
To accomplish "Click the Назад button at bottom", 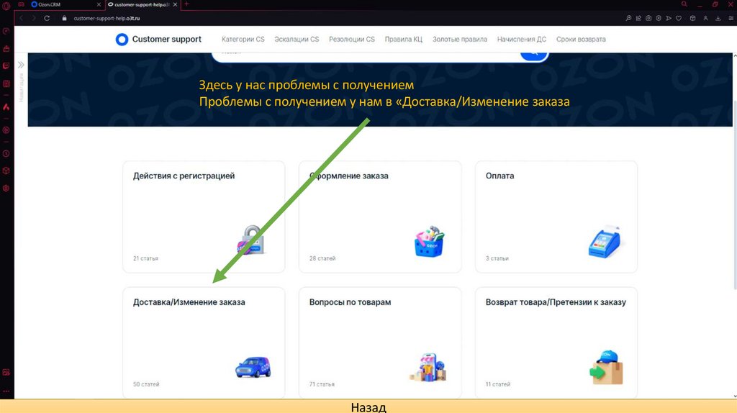I will tap(368, 407).
